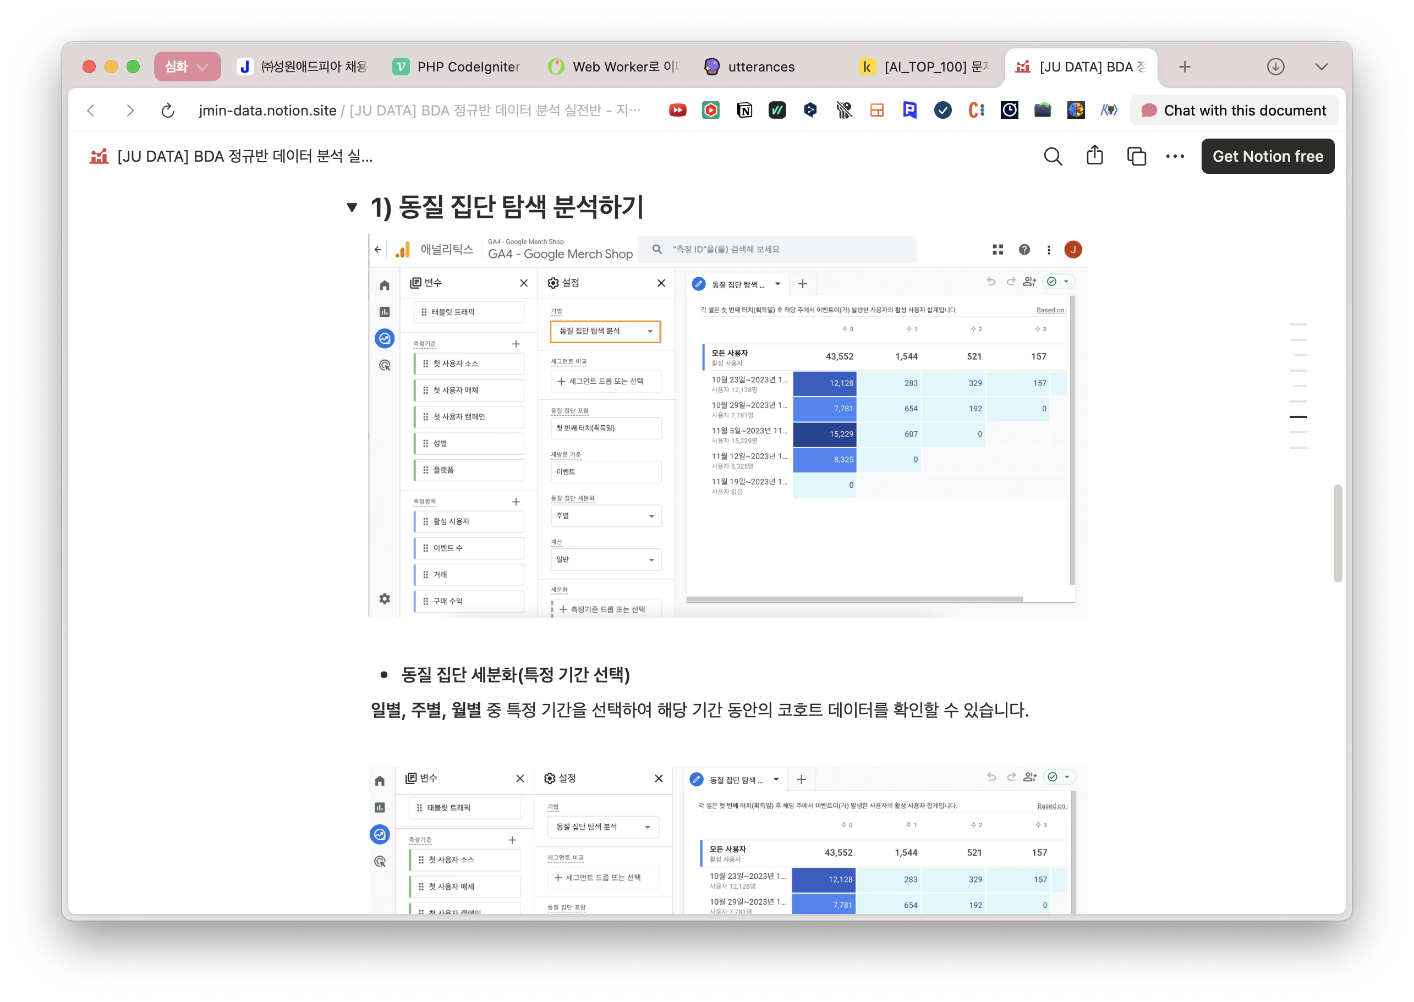The image size is (1414, 1002).
Task: Click Chat with this document button
Action: pos(1234,111)
